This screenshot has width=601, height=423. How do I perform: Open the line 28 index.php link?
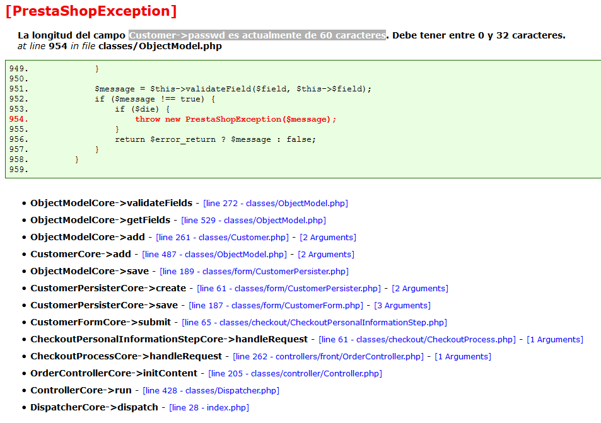209,407
